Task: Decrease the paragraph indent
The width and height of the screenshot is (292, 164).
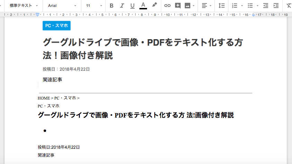Action: (x=265, y=6)
